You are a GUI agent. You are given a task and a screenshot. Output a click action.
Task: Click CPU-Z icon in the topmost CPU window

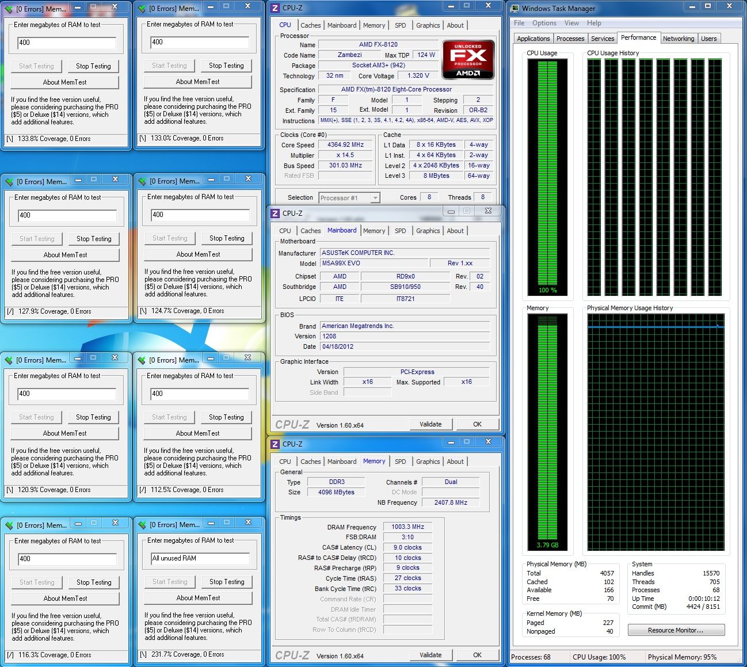pos(276,8)
